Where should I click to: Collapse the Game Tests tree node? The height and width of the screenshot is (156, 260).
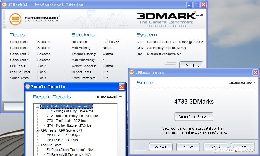tap(37, 106)
